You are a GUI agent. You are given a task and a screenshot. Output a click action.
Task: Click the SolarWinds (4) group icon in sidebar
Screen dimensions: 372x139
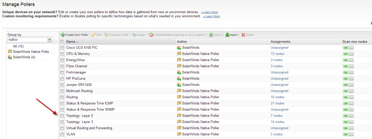[10, 57]
